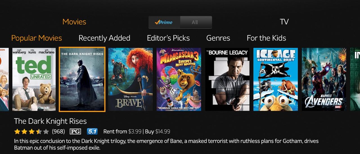Click the 5.1 surround sound badge
Screen dimensions: 360x154
point(92,131)
